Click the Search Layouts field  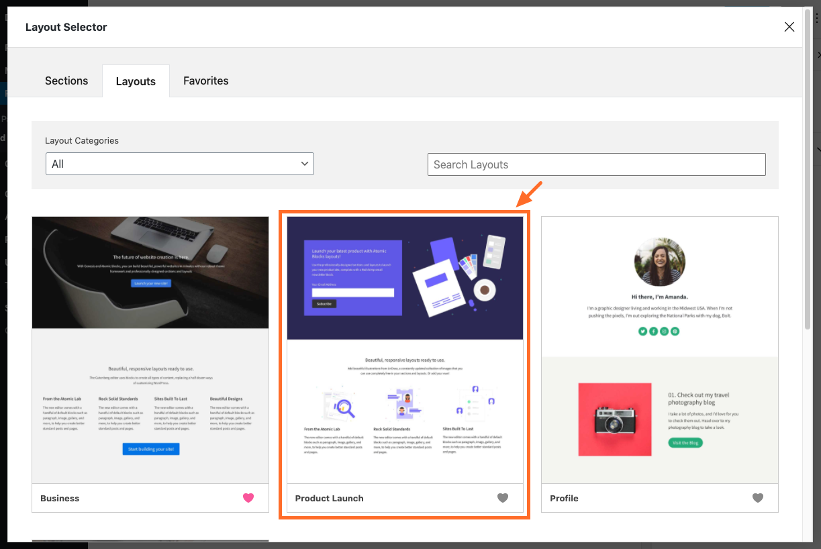596,164
